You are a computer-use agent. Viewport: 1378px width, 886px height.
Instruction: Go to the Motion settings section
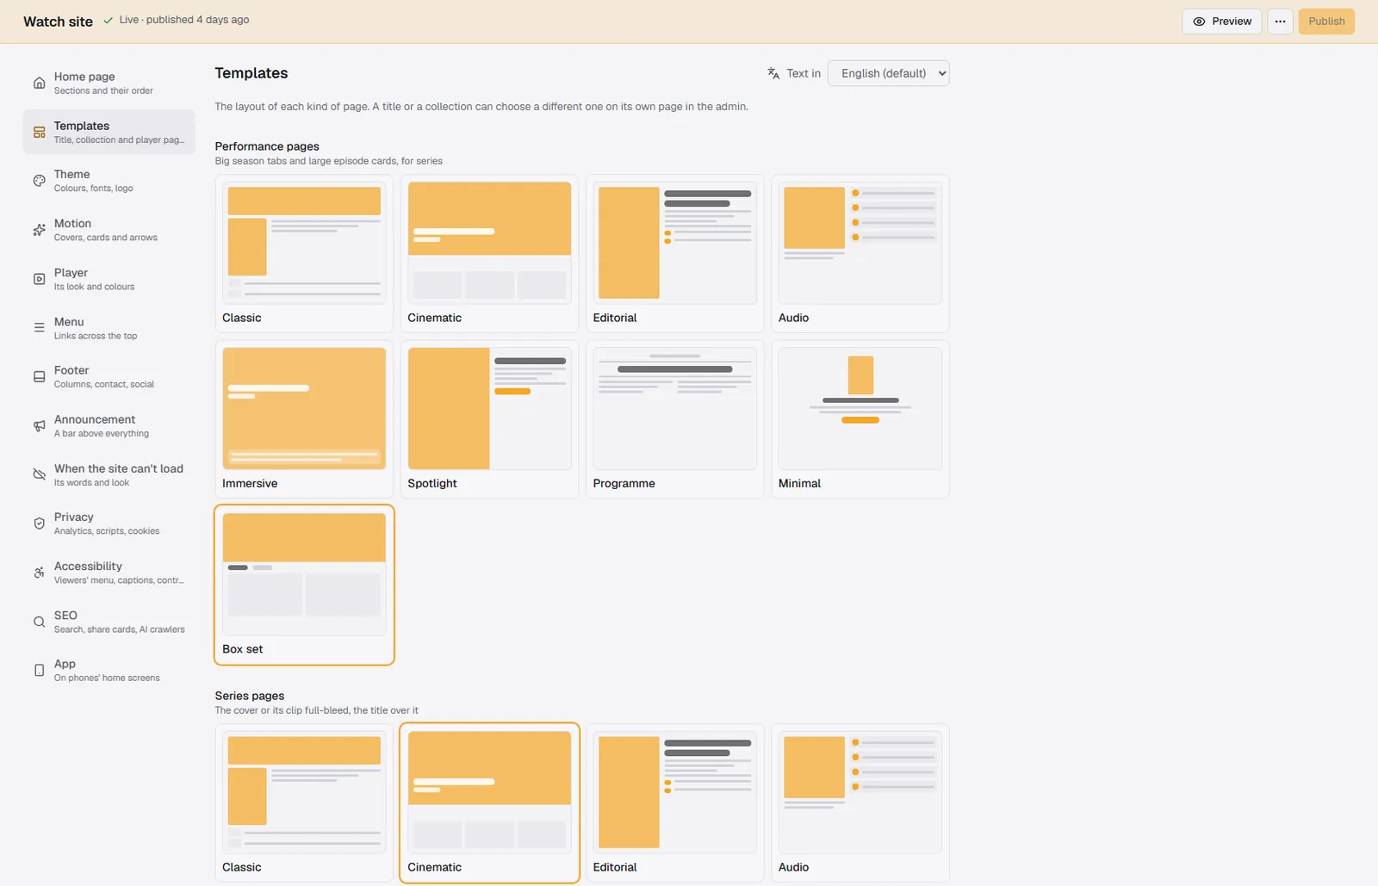[x=109, y=230]
